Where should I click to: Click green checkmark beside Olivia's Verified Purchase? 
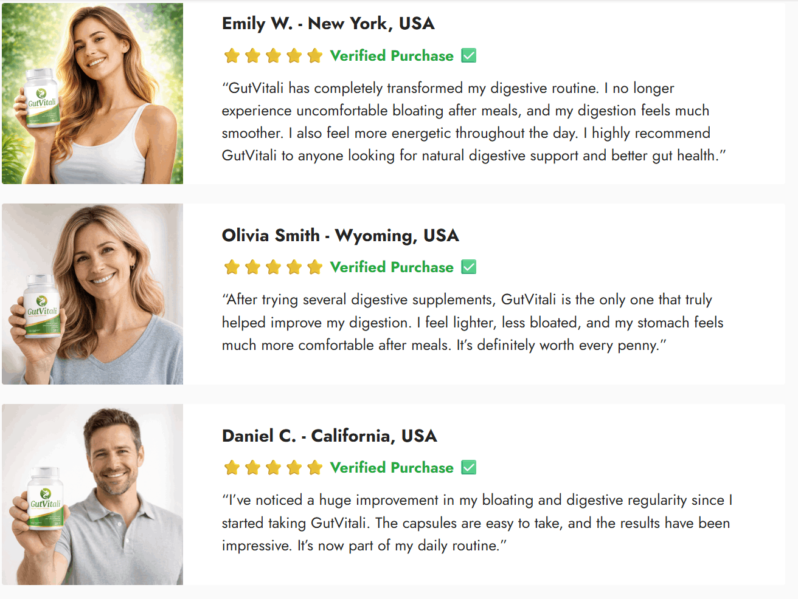click(469, 267)
